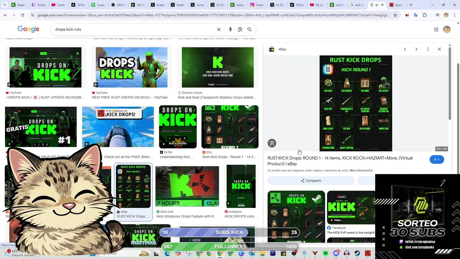Go back with the browser back arrow
The image size is (460, 259).
pyautogui.click(x=5, y=15)
